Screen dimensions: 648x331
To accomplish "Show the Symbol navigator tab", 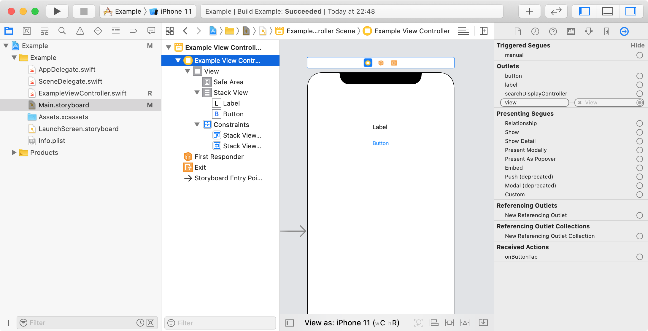I will tap(45, 31).
